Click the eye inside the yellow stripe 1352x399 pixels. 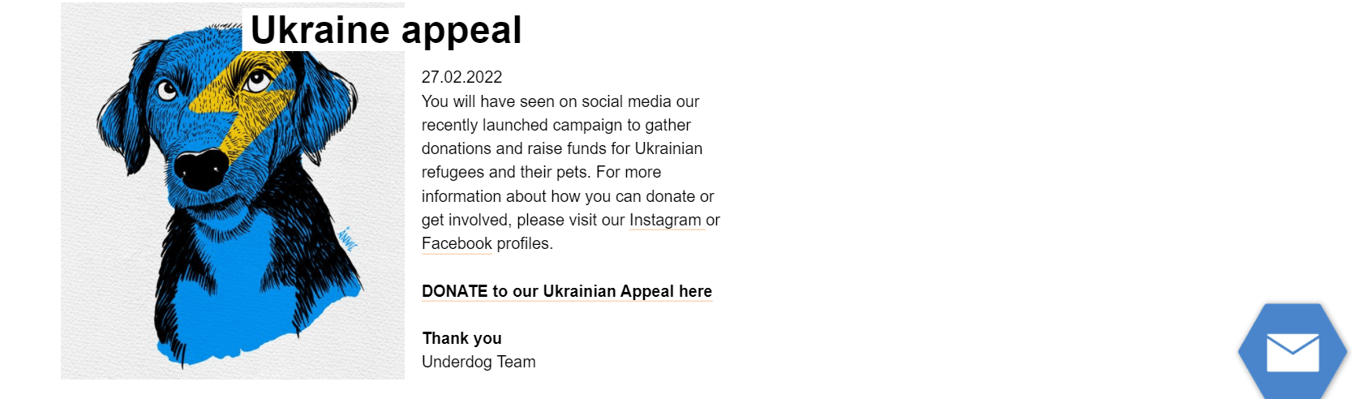(x=258, y=81)
